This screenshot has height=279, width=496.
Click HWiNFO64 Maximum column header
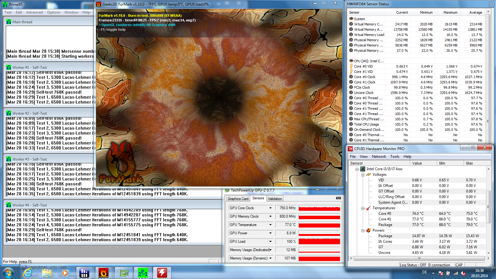446,12
